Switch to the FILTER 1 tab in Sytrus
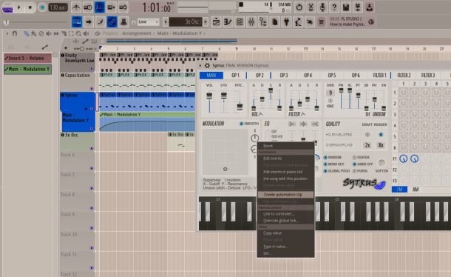The image size is (451, 277). coord(380,76)
